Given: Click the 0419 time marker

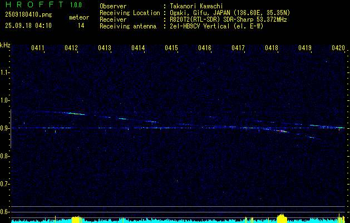Looking at the screenshot, I should coord(305,47).
